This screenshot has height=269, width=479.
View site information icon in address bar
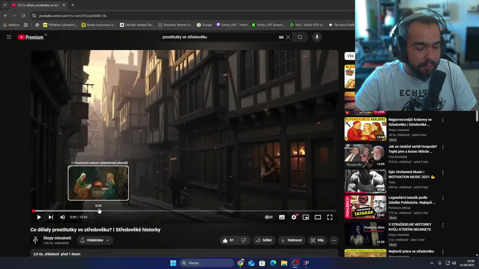34,16
